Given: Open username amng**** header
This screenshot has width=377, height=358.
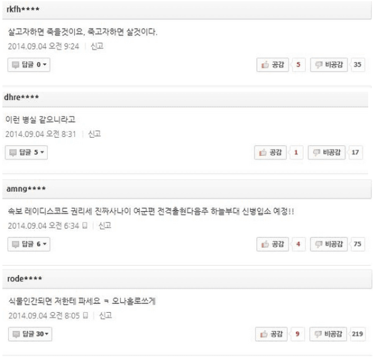Looking at the screenshot, I should (26, 188).
